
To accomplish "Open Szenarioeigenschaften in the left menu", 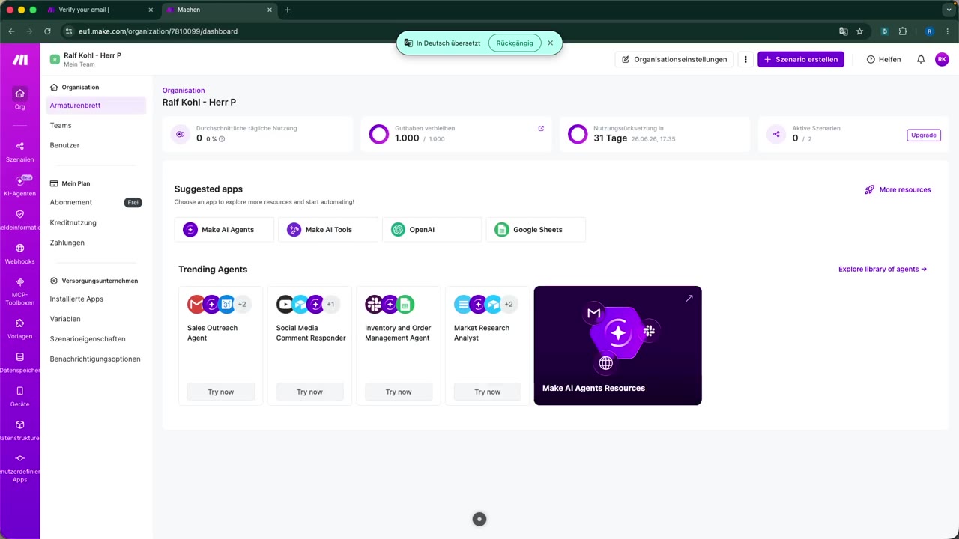I will [88, 339].
